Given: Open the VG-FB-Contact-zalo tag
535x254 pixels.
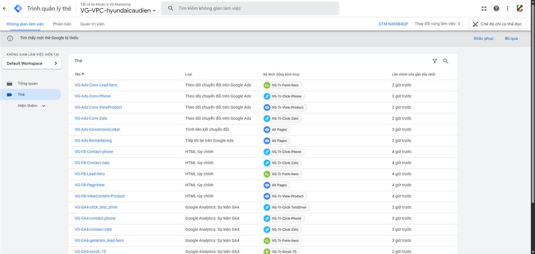Looking at the screenshot, I should (x=92, y=163).
